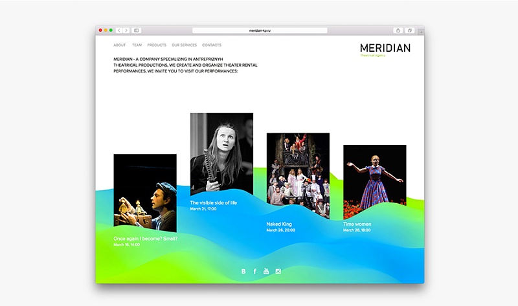This screenshot has width=518, height=306.
Task: Open the Naked King performance photo
Action: tap(298, 175)
